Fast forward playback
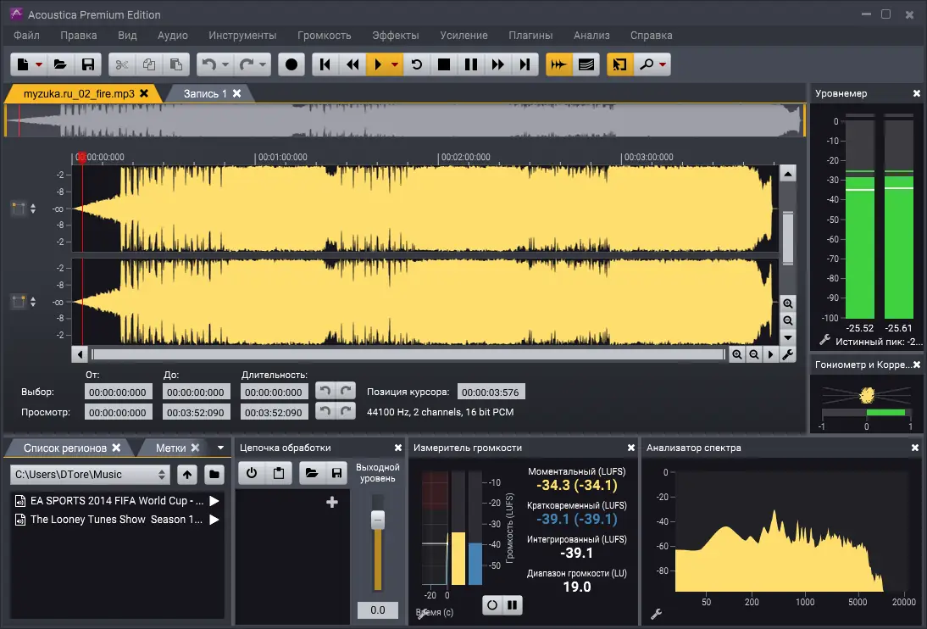Viewport: 927px width, 629px height. (497, 64)
